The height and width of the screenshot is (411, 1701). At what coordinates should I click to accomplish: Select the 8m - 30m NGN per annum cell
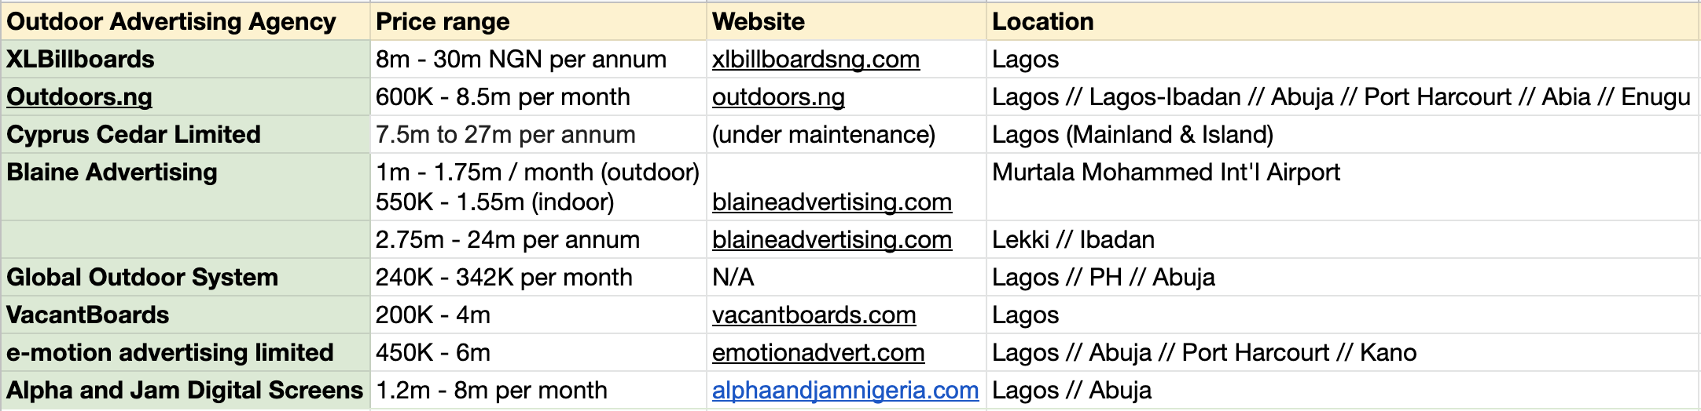[x=538, y=60]
